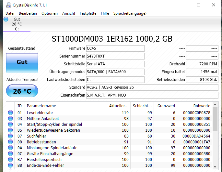Open the Festplatte menu

point(88,13)
